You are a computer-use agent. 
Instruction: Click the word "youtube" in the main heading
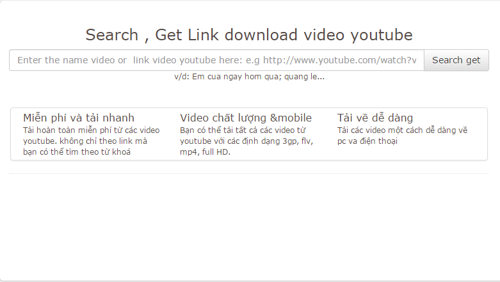(382, 35)
